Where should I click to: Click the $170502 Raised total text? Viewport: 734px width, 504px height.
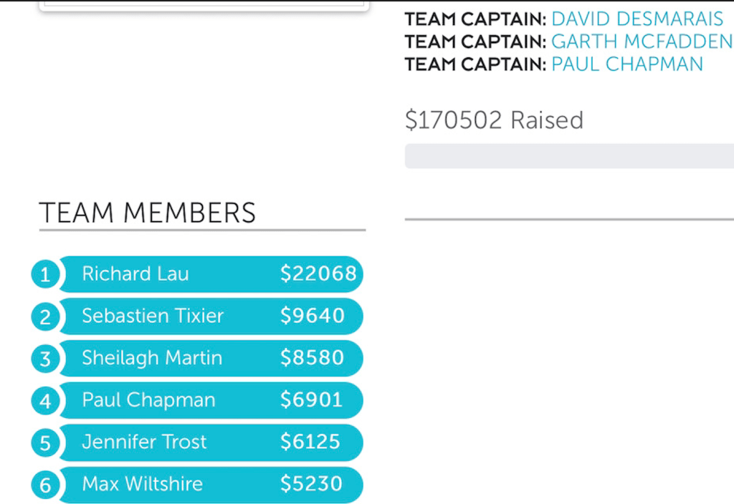[494, 120]
